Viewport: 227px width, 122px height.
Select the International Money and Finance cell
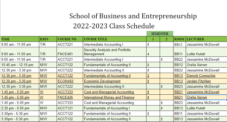click(x=115, y=97)
